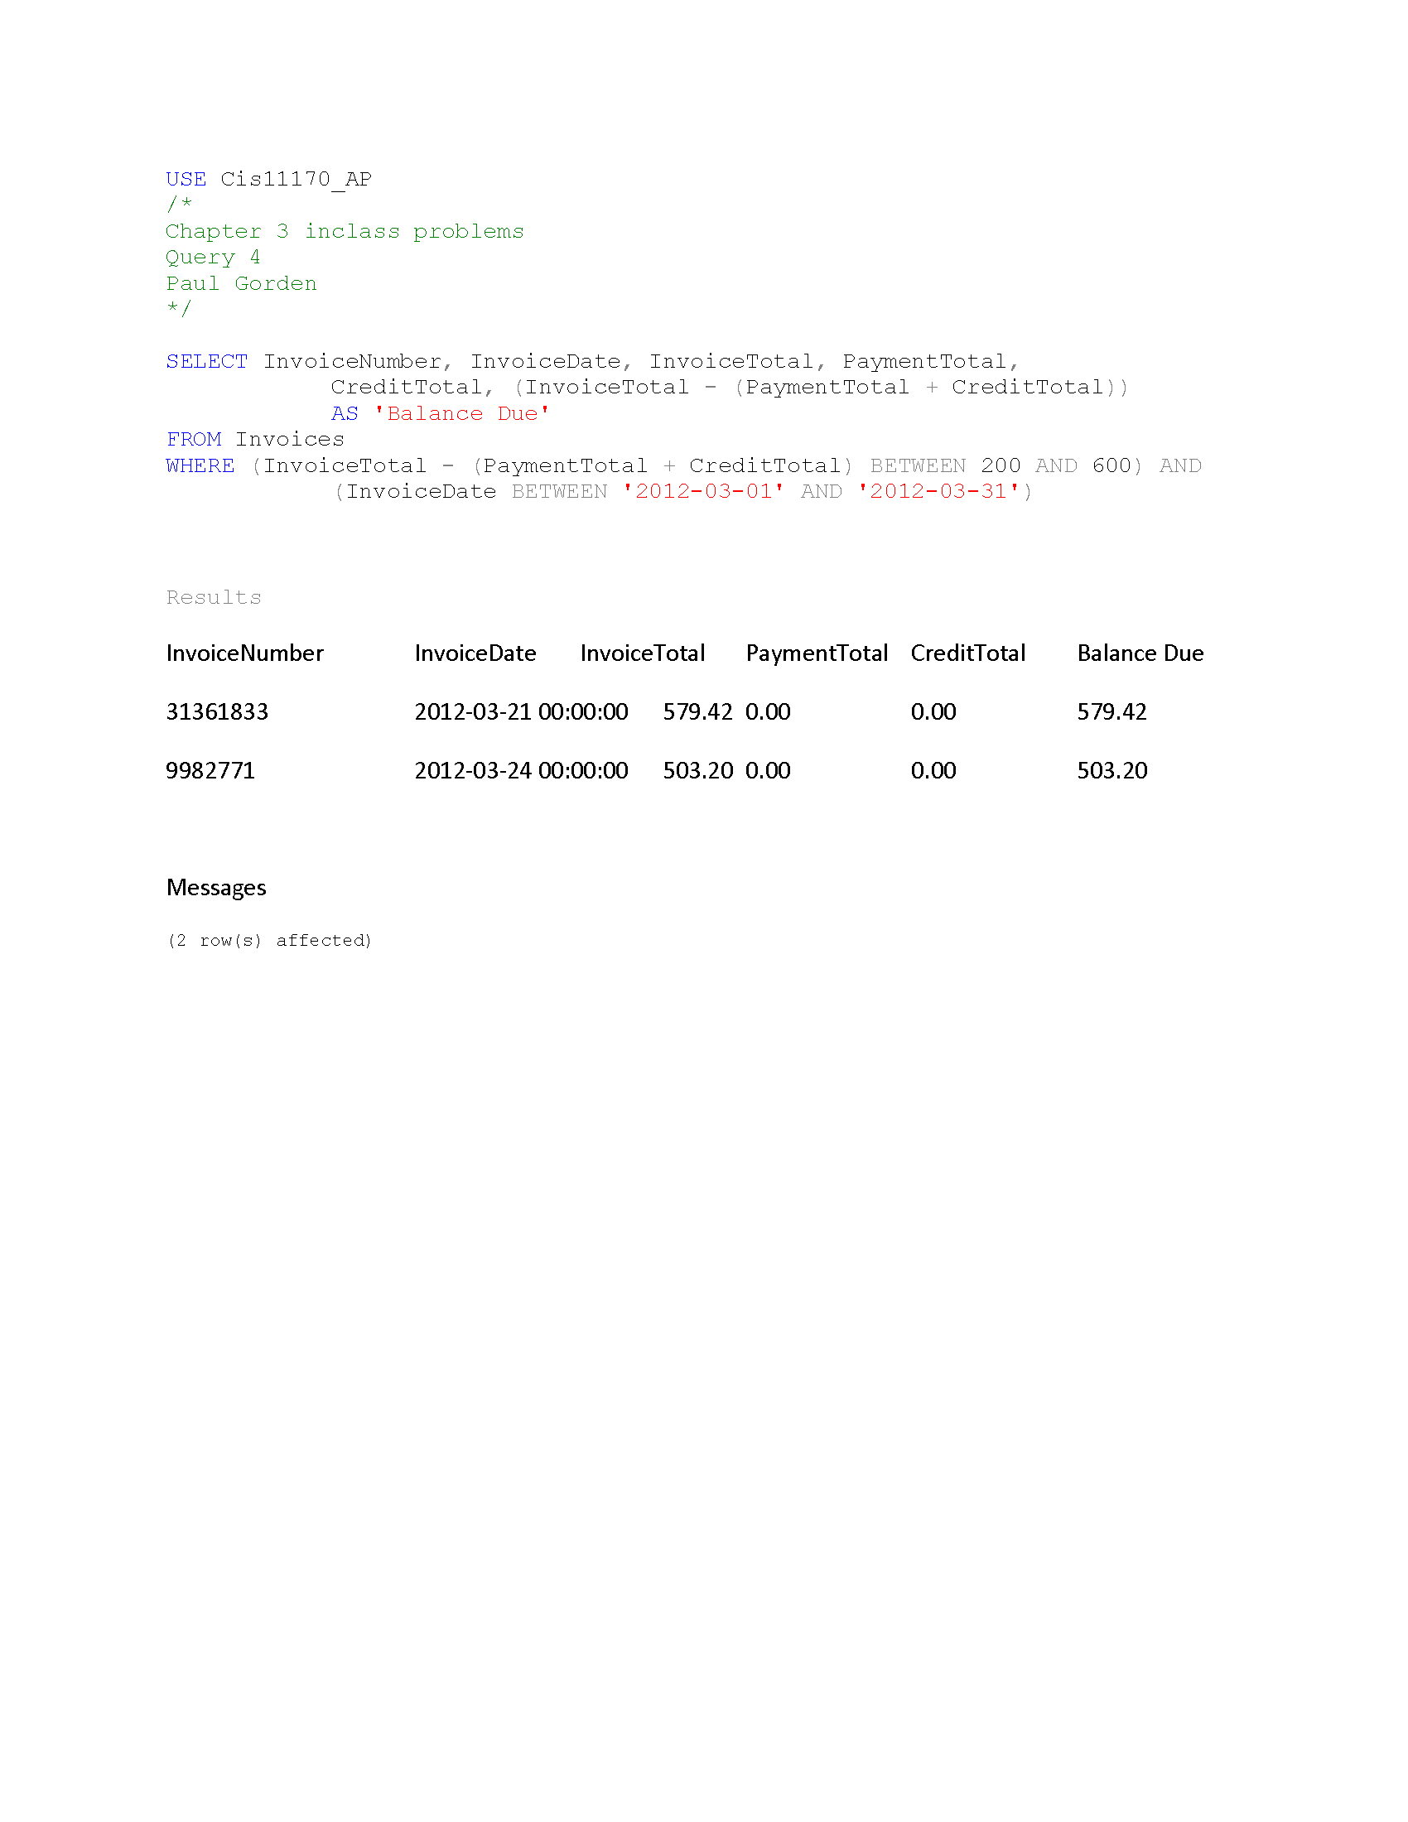Click the 'Balance Due' string alias in the query
The image size is (1408, 1822).
coord(462,414)
